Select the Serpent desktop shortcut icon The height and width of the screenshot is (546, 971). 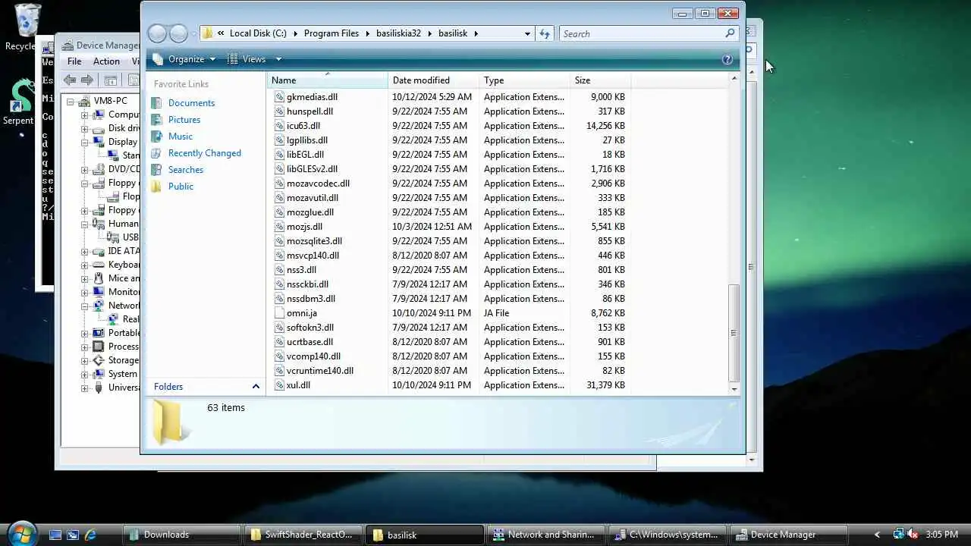coord(21,96)
